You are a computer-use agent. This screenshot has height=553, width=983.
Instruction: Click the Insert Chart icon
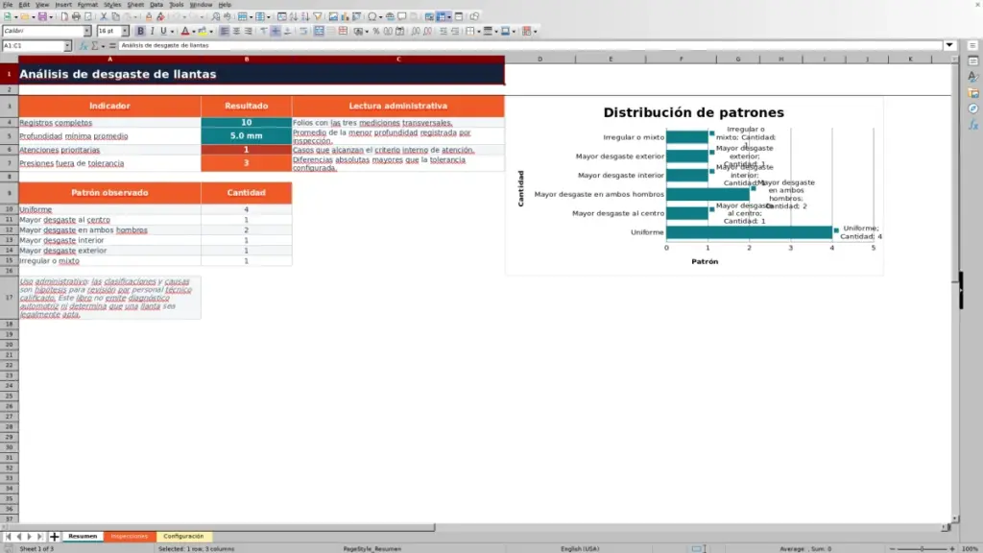click(345, 17)
